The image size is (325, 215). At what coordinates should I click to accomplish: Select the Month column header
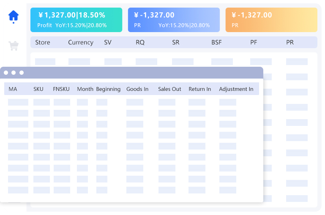point(85,89)
